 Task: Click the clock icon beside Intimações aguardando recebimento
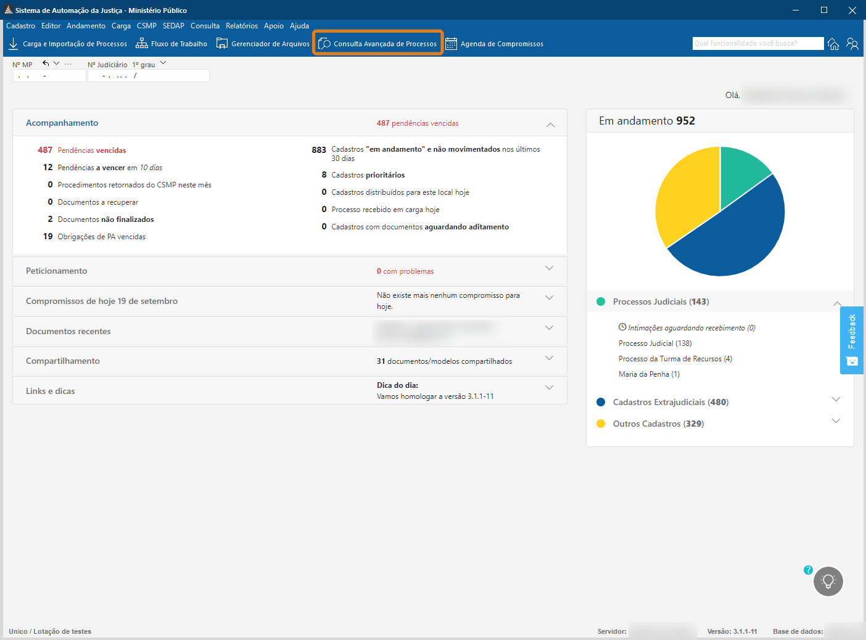click(x=622, y=327)
